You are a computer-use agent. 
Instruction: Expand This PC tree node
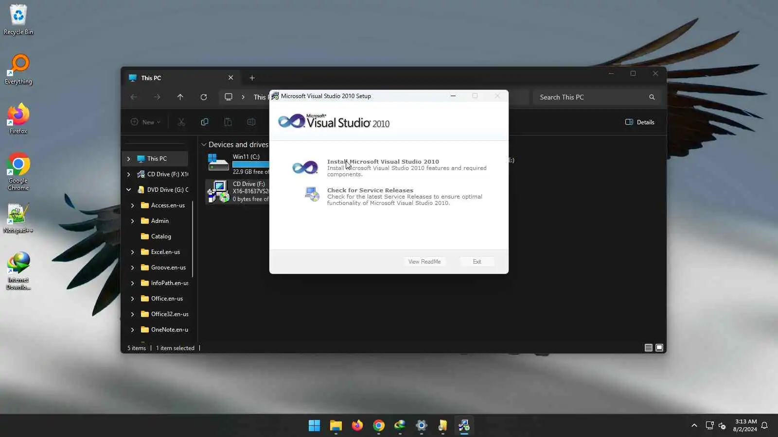click(x=128, y=159)
